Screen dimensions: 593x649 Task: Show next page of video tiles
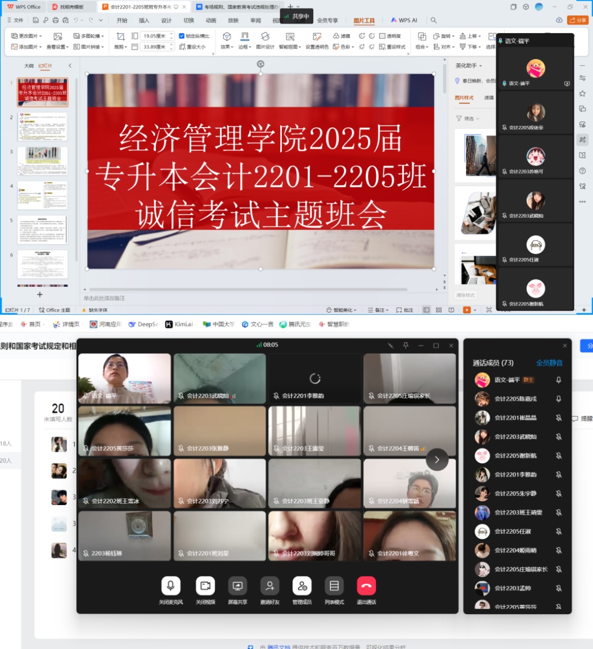(x=437, y=459)
